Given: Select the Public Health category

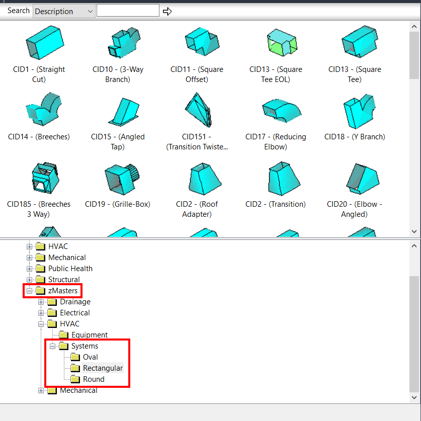Looking at the screenshot, I should pos(70,268).
